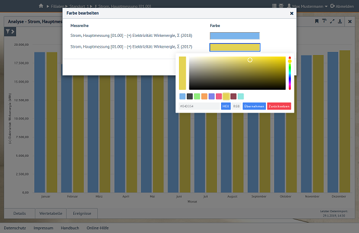Switch color format to HEX
Image resolution: width=359 pixels, height=233 pixels.
[225, 106]
